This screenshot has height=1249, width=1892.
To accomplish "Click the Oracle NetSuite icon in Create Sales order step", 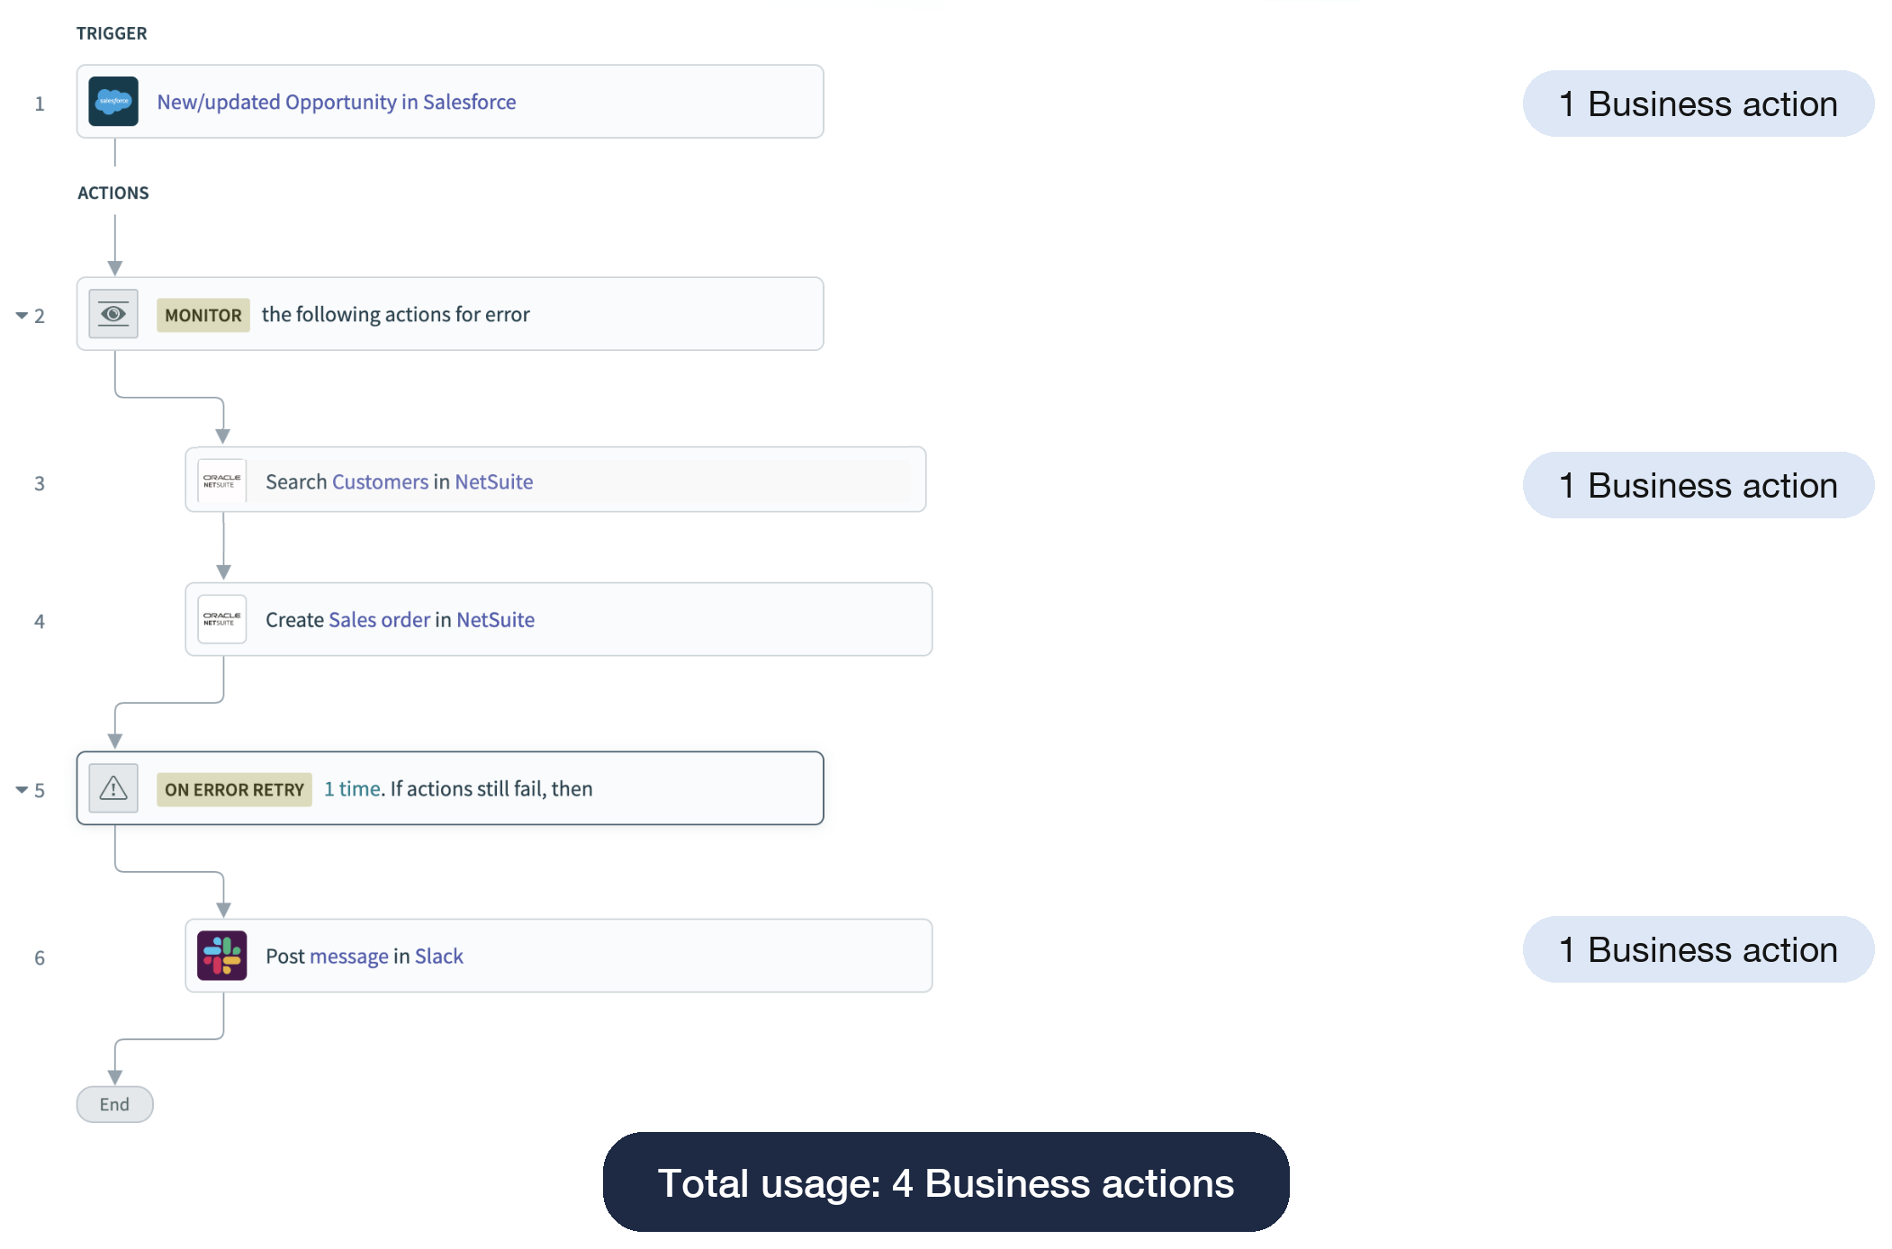I will pyautogui.click(x=221, y=619).
